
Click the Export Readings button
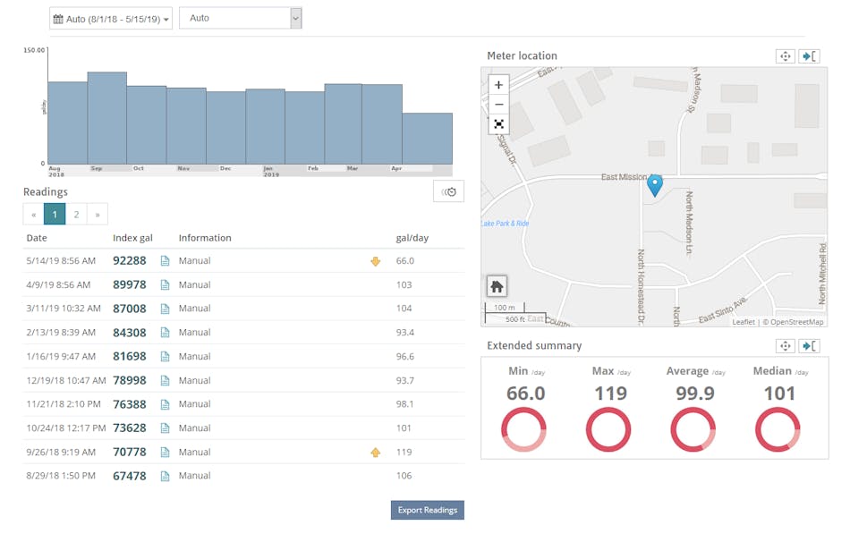(x=427, y=510)
